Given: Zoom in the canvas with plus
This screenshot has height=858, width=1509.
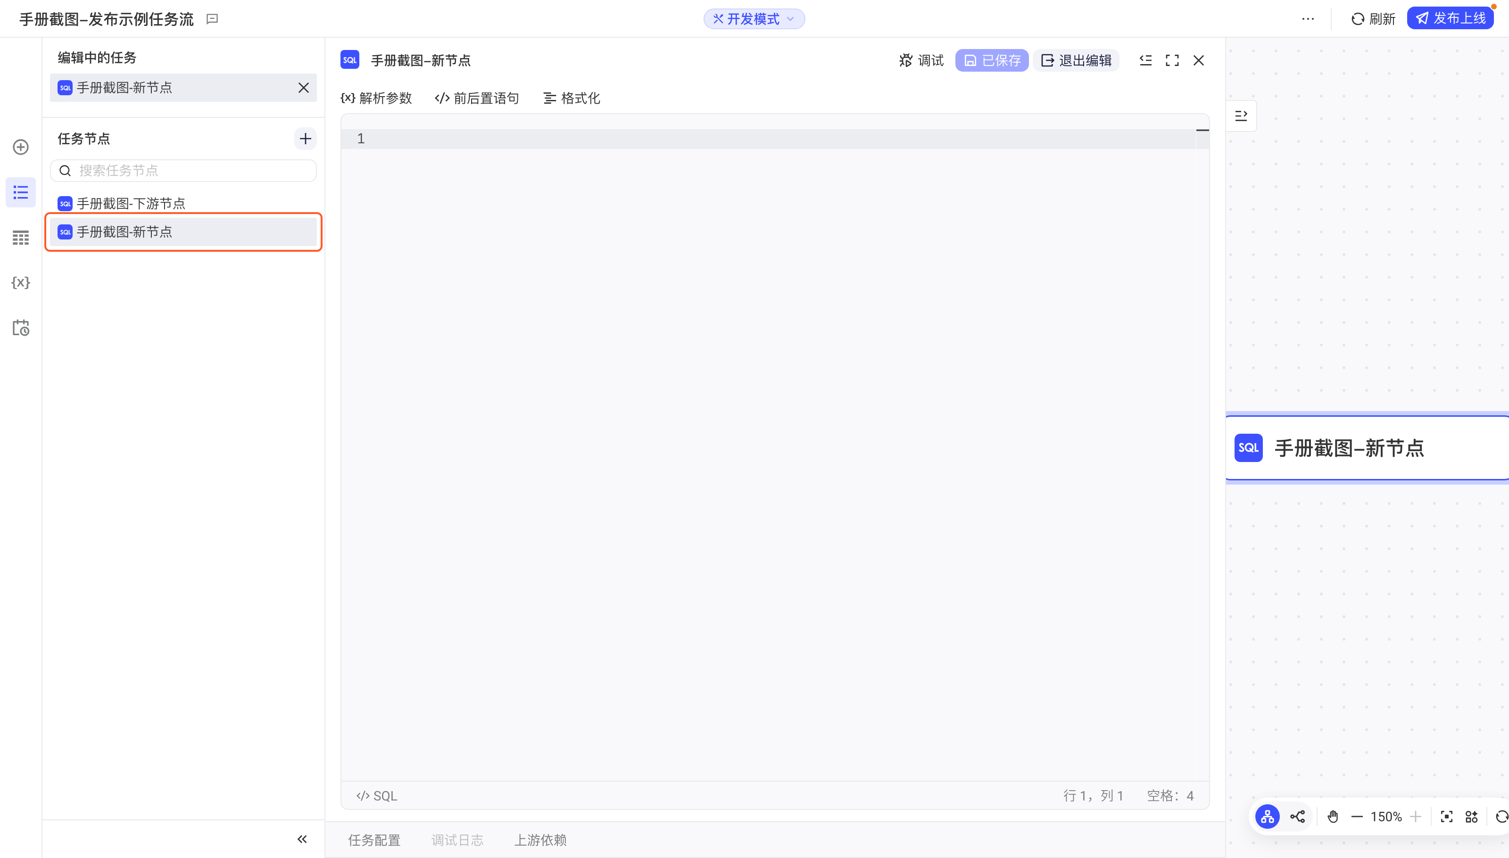Looking at the screenshot, I should pos(1416,817).
